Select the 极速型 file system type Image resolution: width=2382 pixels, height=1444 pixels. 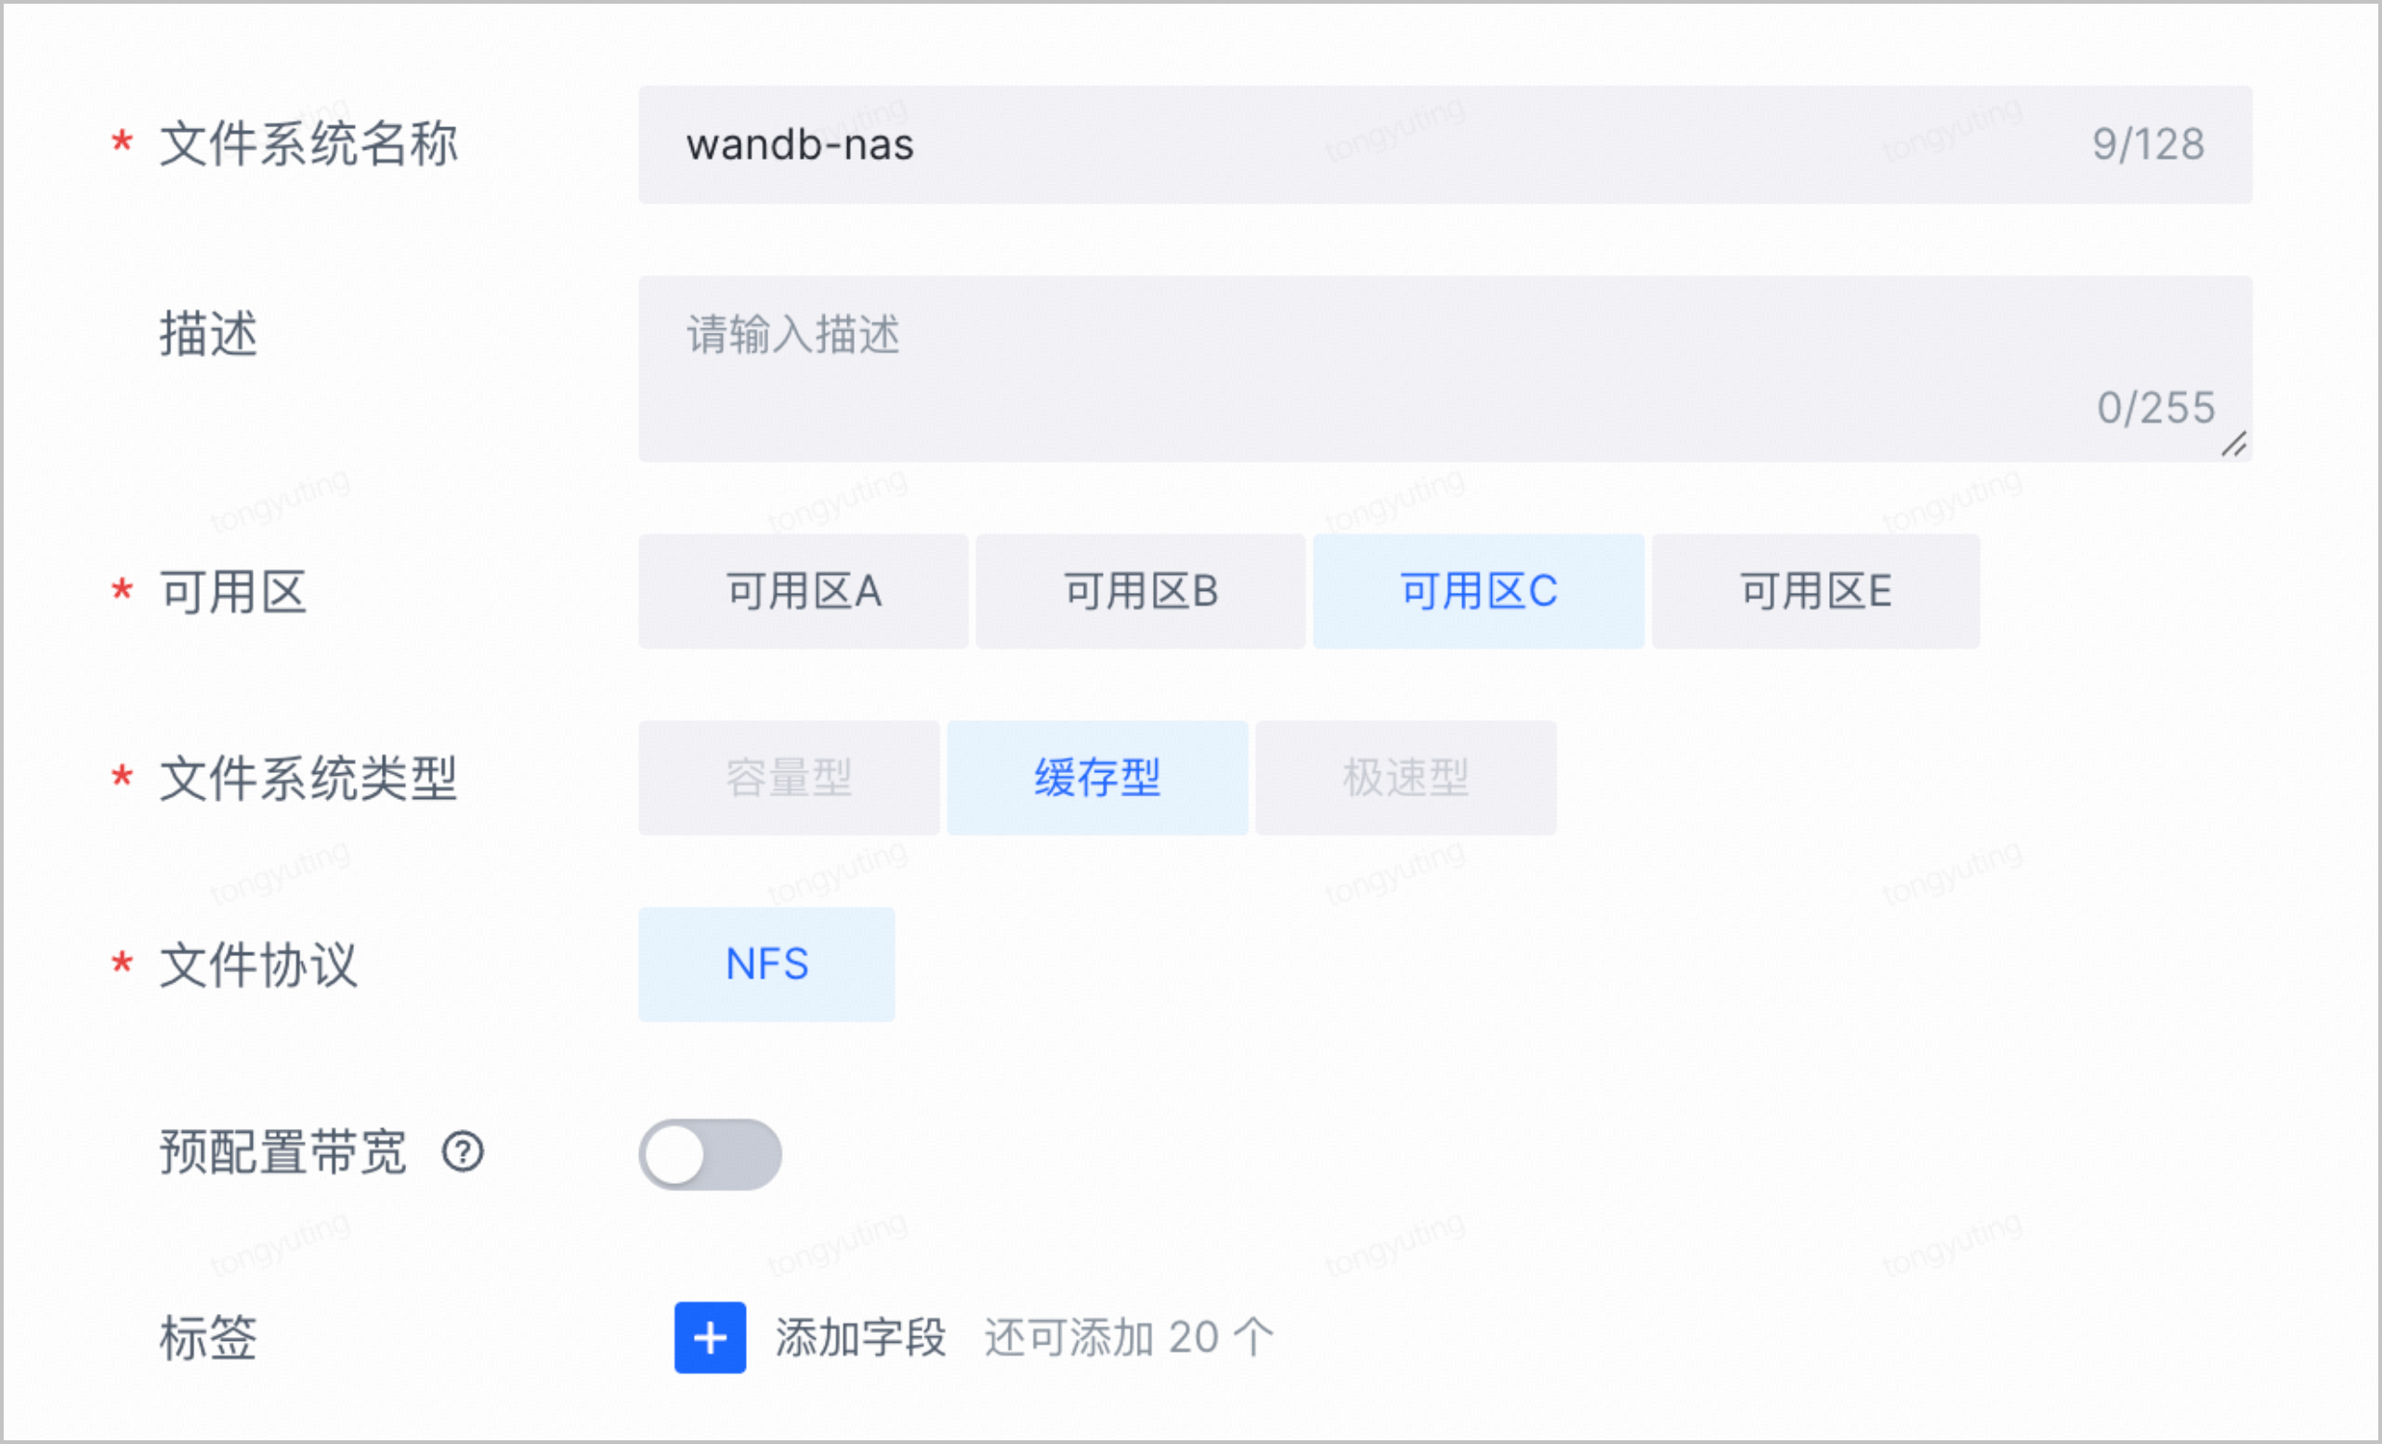(1406, 778)
